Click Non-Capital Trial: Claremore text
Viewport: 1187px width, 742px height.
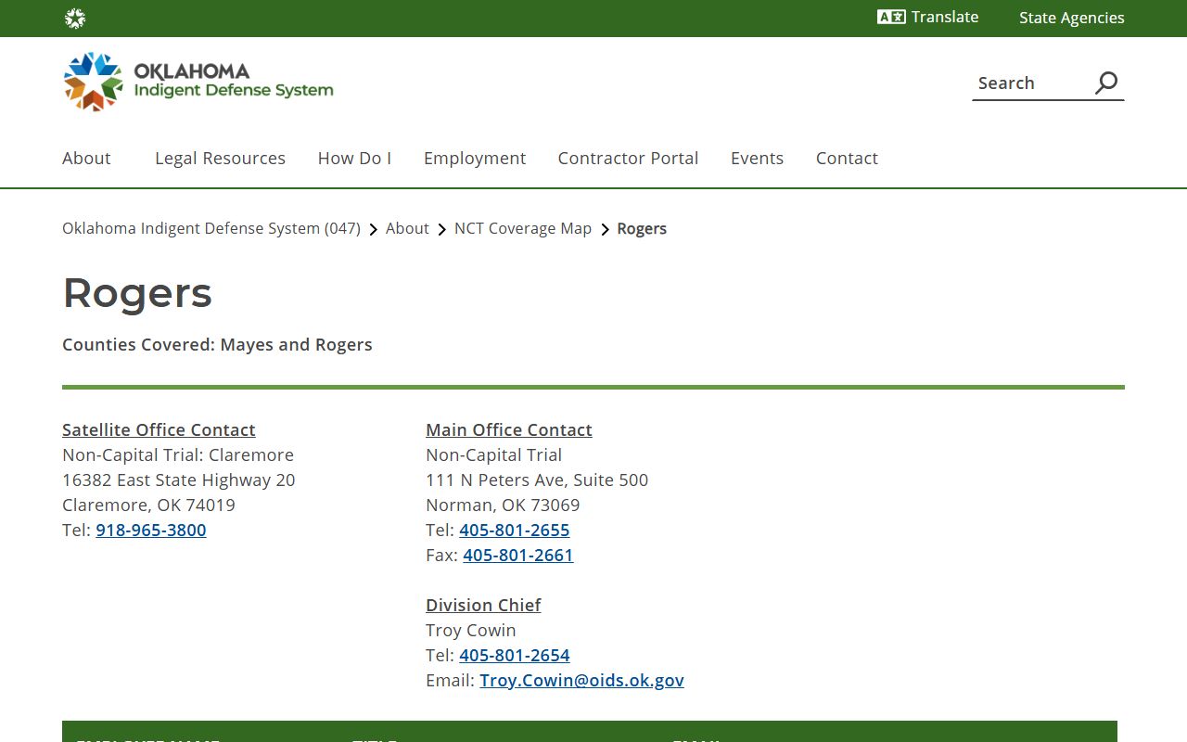click(x=178, y=455)
